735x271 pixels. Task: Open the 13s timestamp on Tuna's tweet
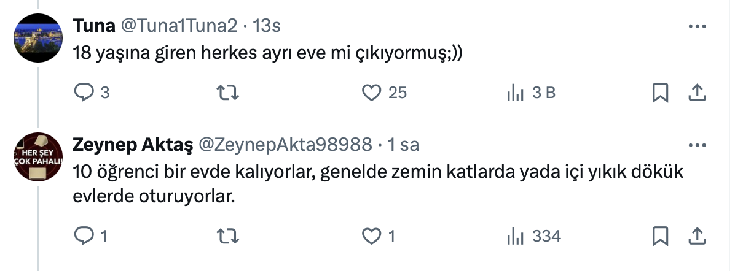click(268, 26)
